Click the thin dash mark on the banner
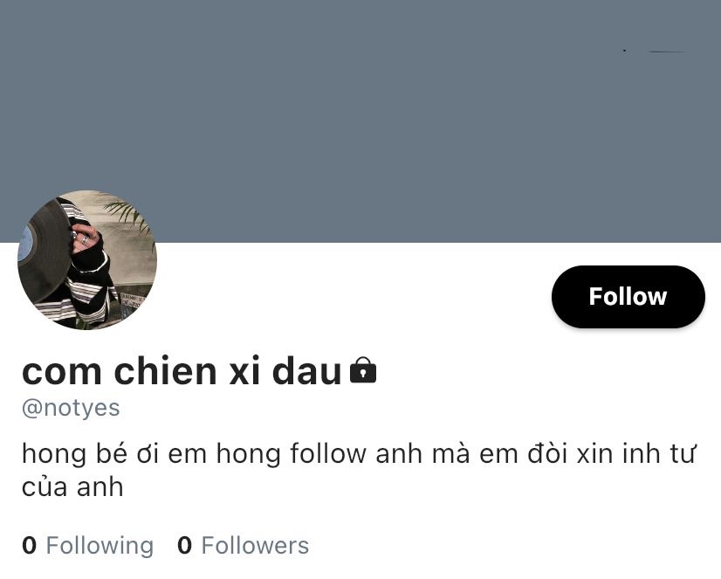 pos(667,52)
